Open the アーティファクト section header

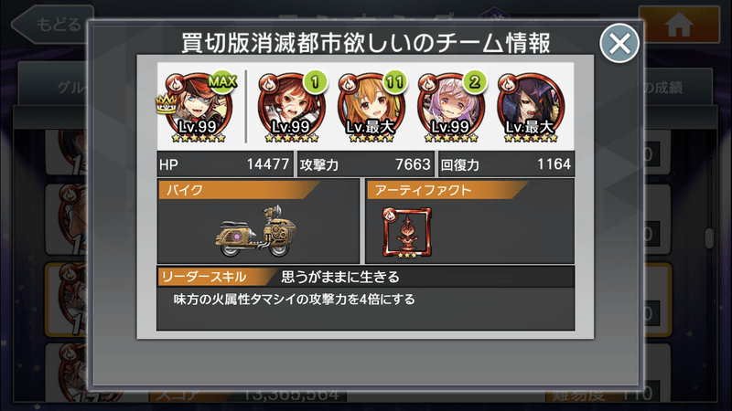point(447,190)
